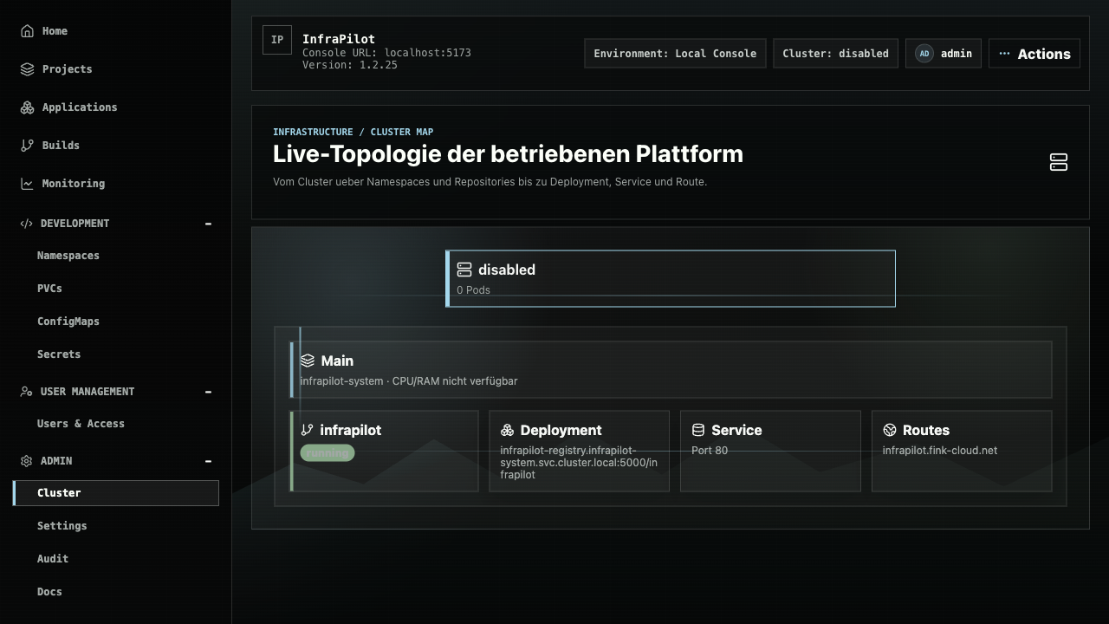Image resolution: width=1109 pixels, height=624 pixels.
Task: Select the Service Port 80 card
Action: coord(770,451)
